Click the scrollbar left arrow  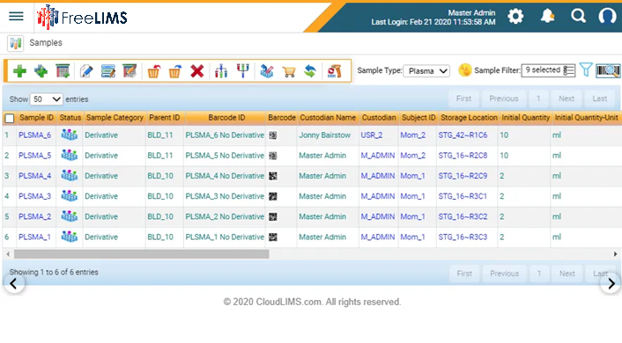coord(8,254)
